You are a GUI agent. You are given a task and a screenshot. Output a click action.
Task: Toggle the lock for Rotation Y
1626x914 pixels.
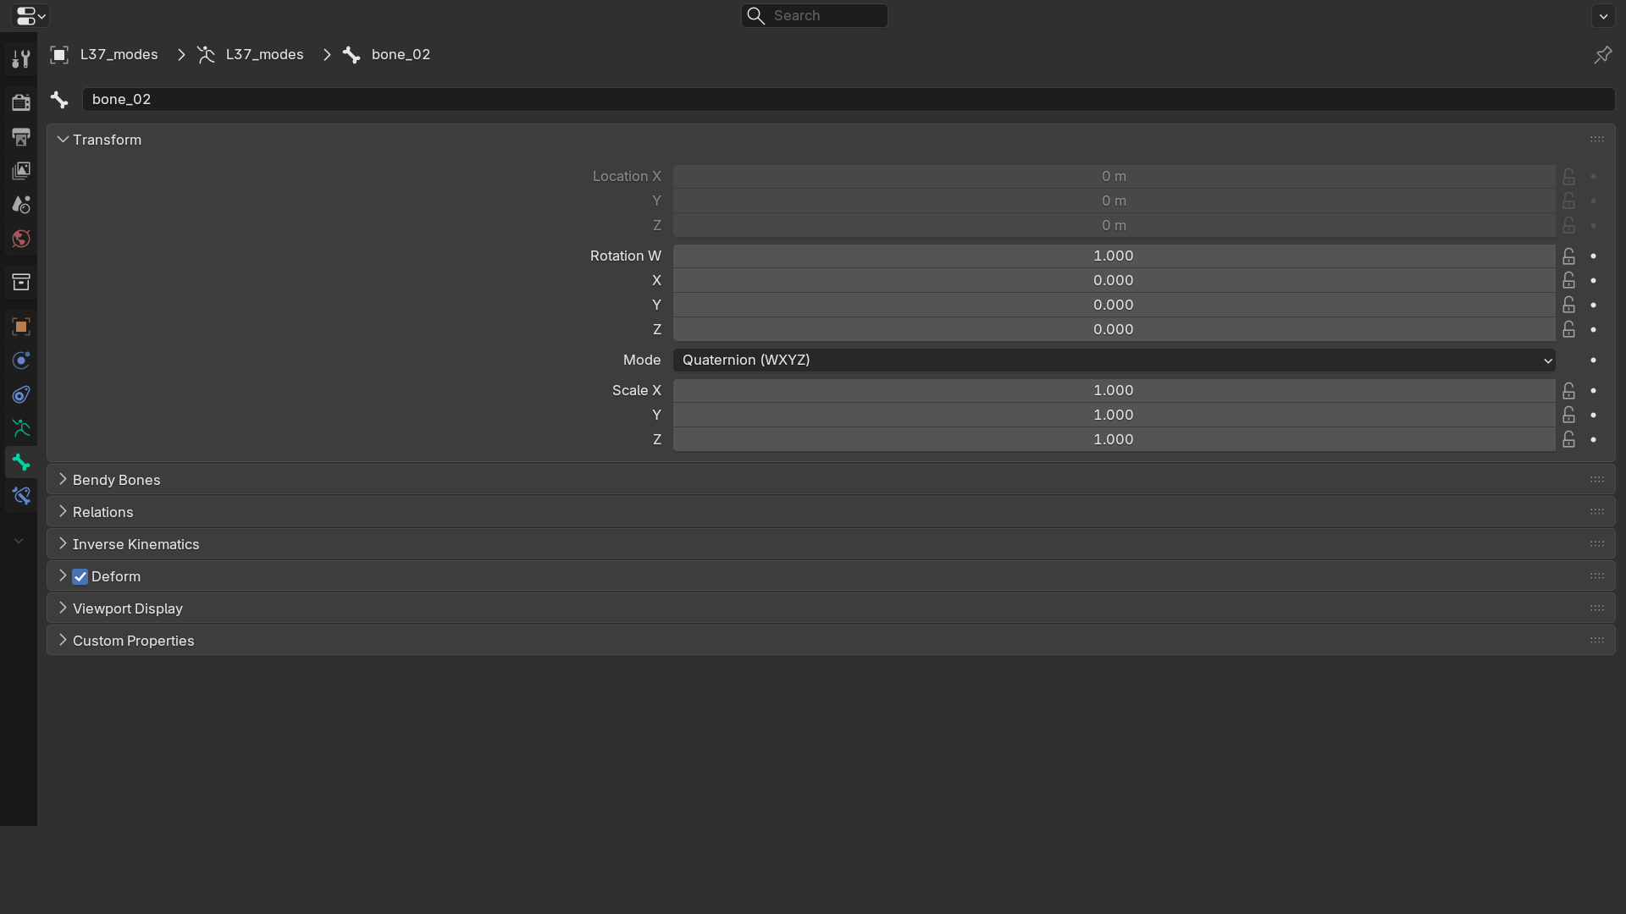pos(1568,305)
